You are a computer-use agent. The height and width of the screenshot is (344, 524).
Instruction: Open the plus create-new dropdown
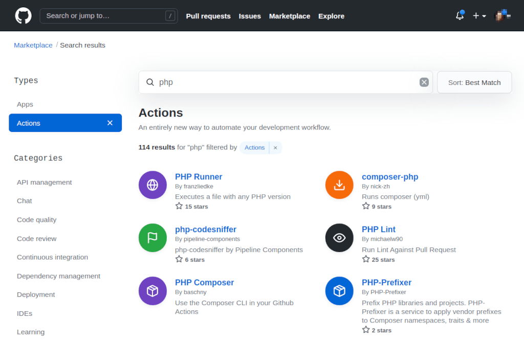pos(479,16)
